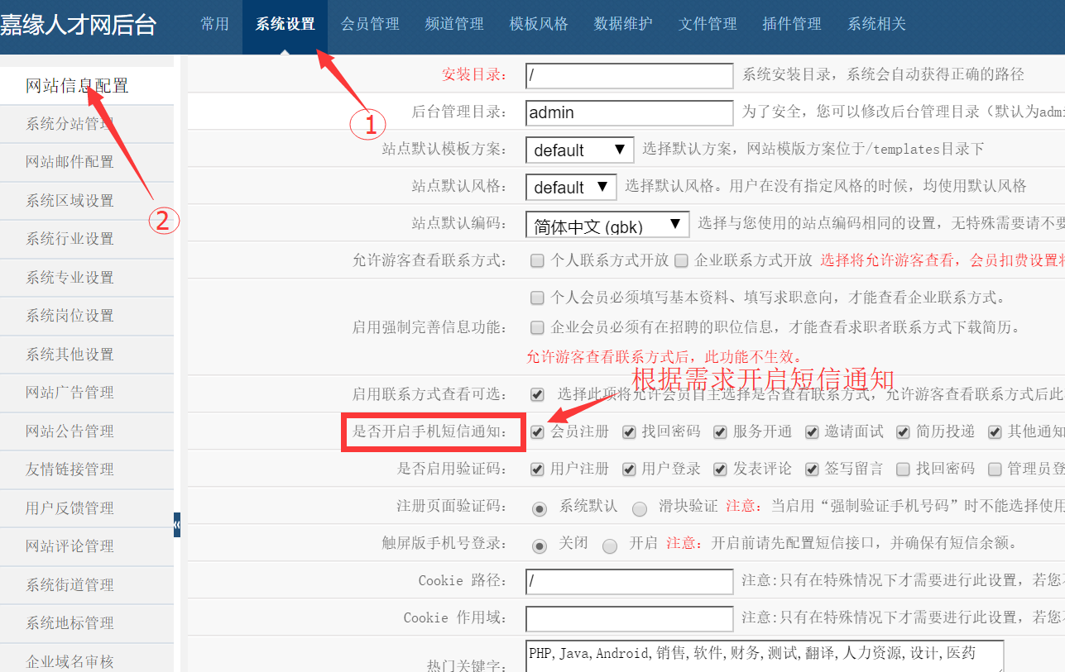Switch to the 会员管理 tab
Screen dimensions: 1065x672
pos(370,24)
